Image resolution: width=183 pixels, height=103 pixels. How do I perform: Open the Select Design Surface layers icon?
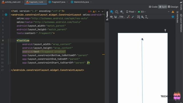(112, 12)
